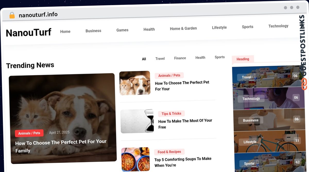
Task: Click the 11 count on the Lifestyle card
Action: [297, 141]
